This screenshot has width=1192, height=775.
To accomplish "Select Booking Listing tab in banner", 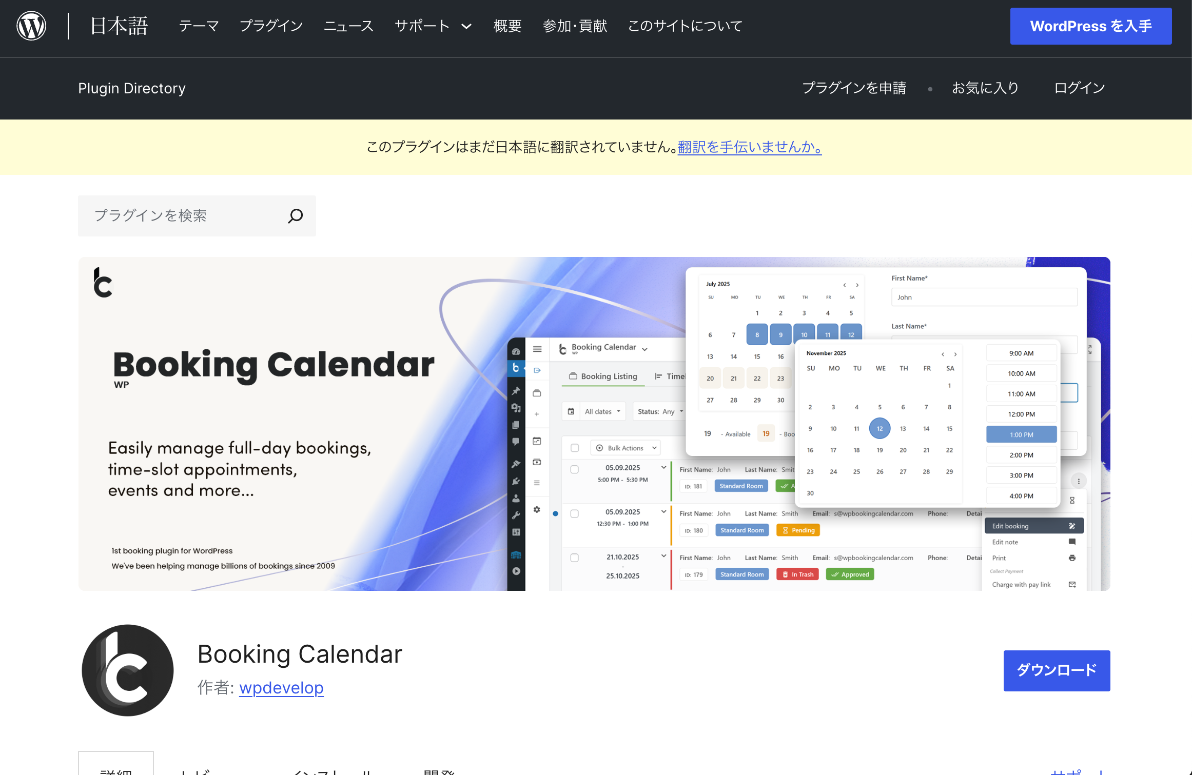I will (603, 376).
